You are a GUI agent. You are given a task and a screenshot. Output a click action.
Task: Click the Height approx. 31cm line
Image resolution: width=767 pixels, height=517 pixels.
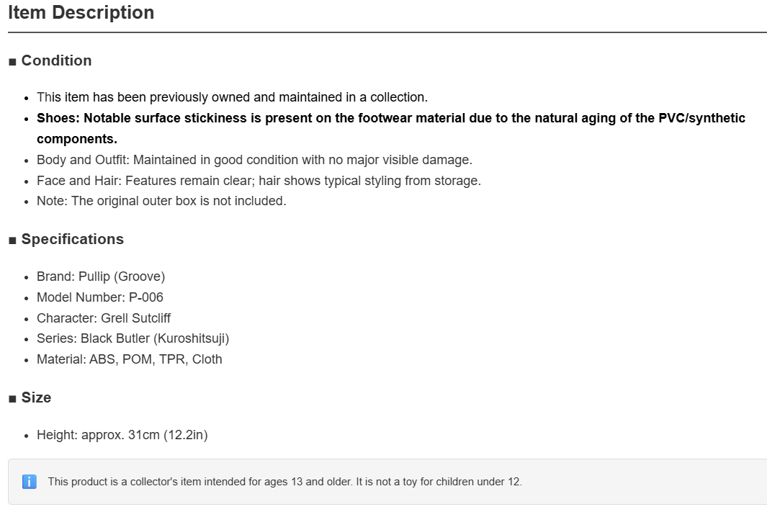pyautogui.click(x=122, y=436)
